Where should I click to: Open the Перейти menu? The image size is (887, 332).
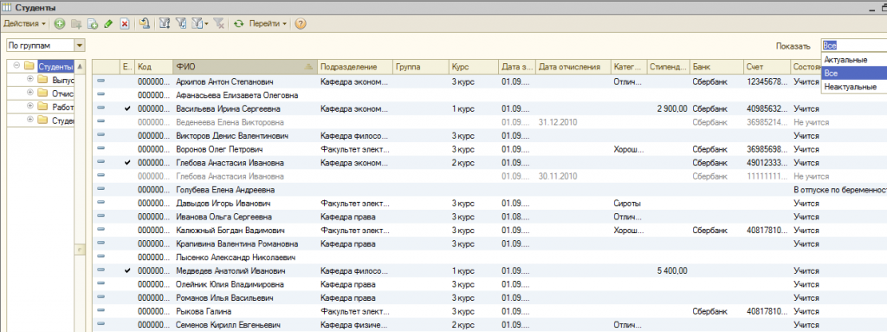(268, 23)
